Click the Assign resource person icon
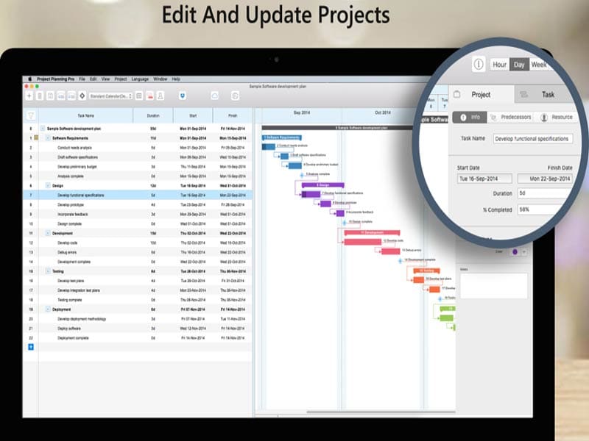589x441 pixels. pos(160,95)
